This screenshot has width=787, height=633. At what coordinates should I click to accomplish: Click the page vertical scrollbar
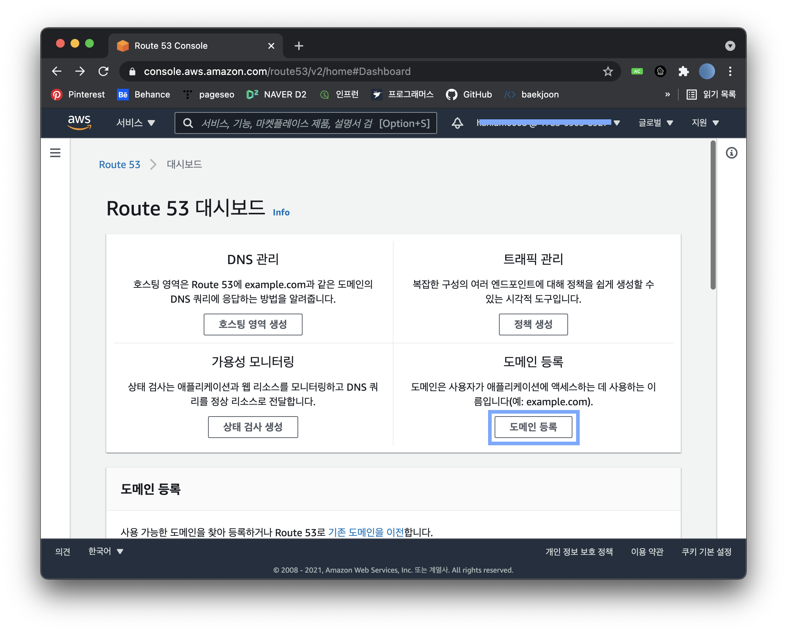coord(712,215)
